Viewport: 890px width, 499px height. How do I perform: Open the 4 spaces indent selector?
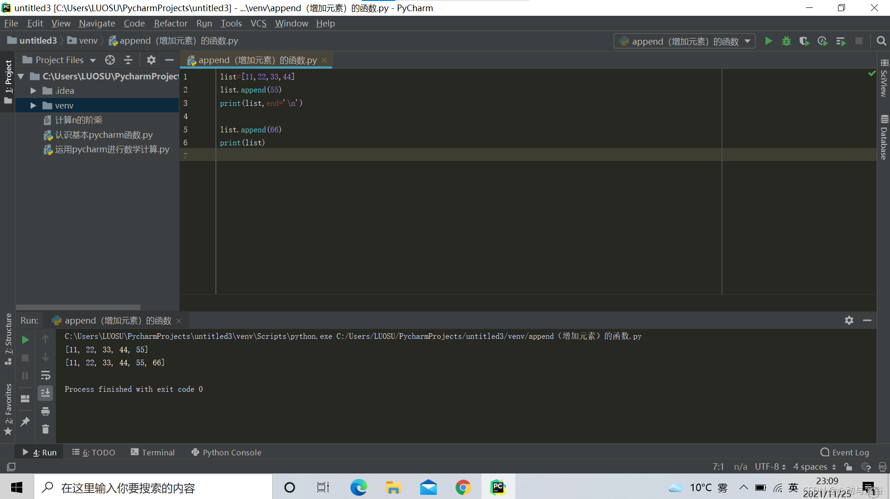pos(815,467)
